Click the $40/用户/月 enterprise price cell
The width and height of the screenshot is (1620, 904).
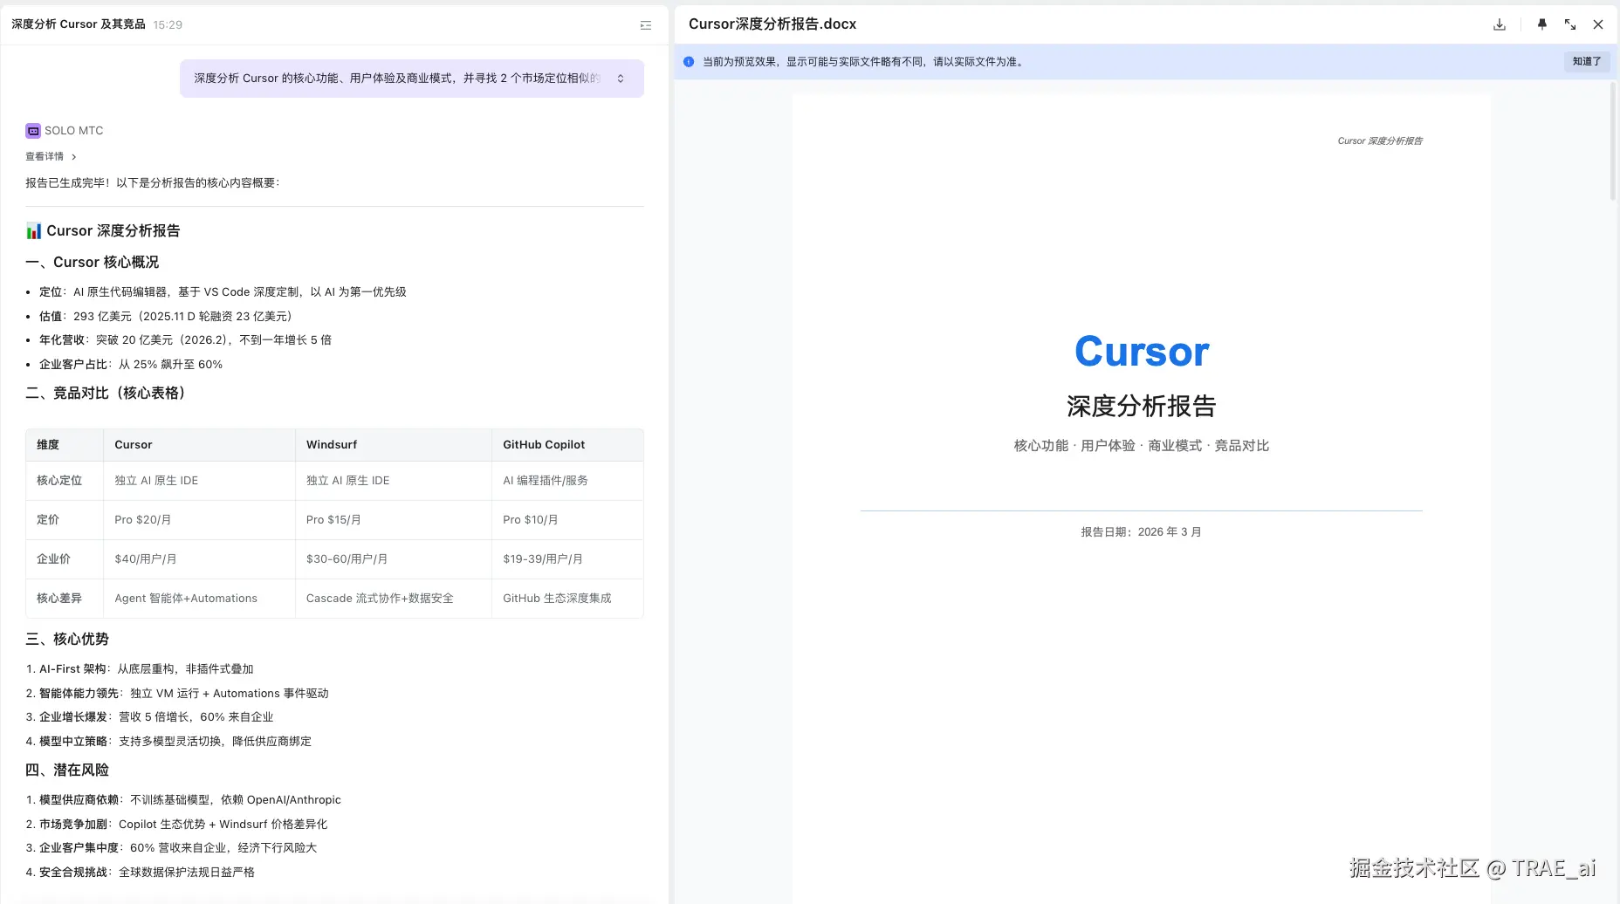(146, 559)
